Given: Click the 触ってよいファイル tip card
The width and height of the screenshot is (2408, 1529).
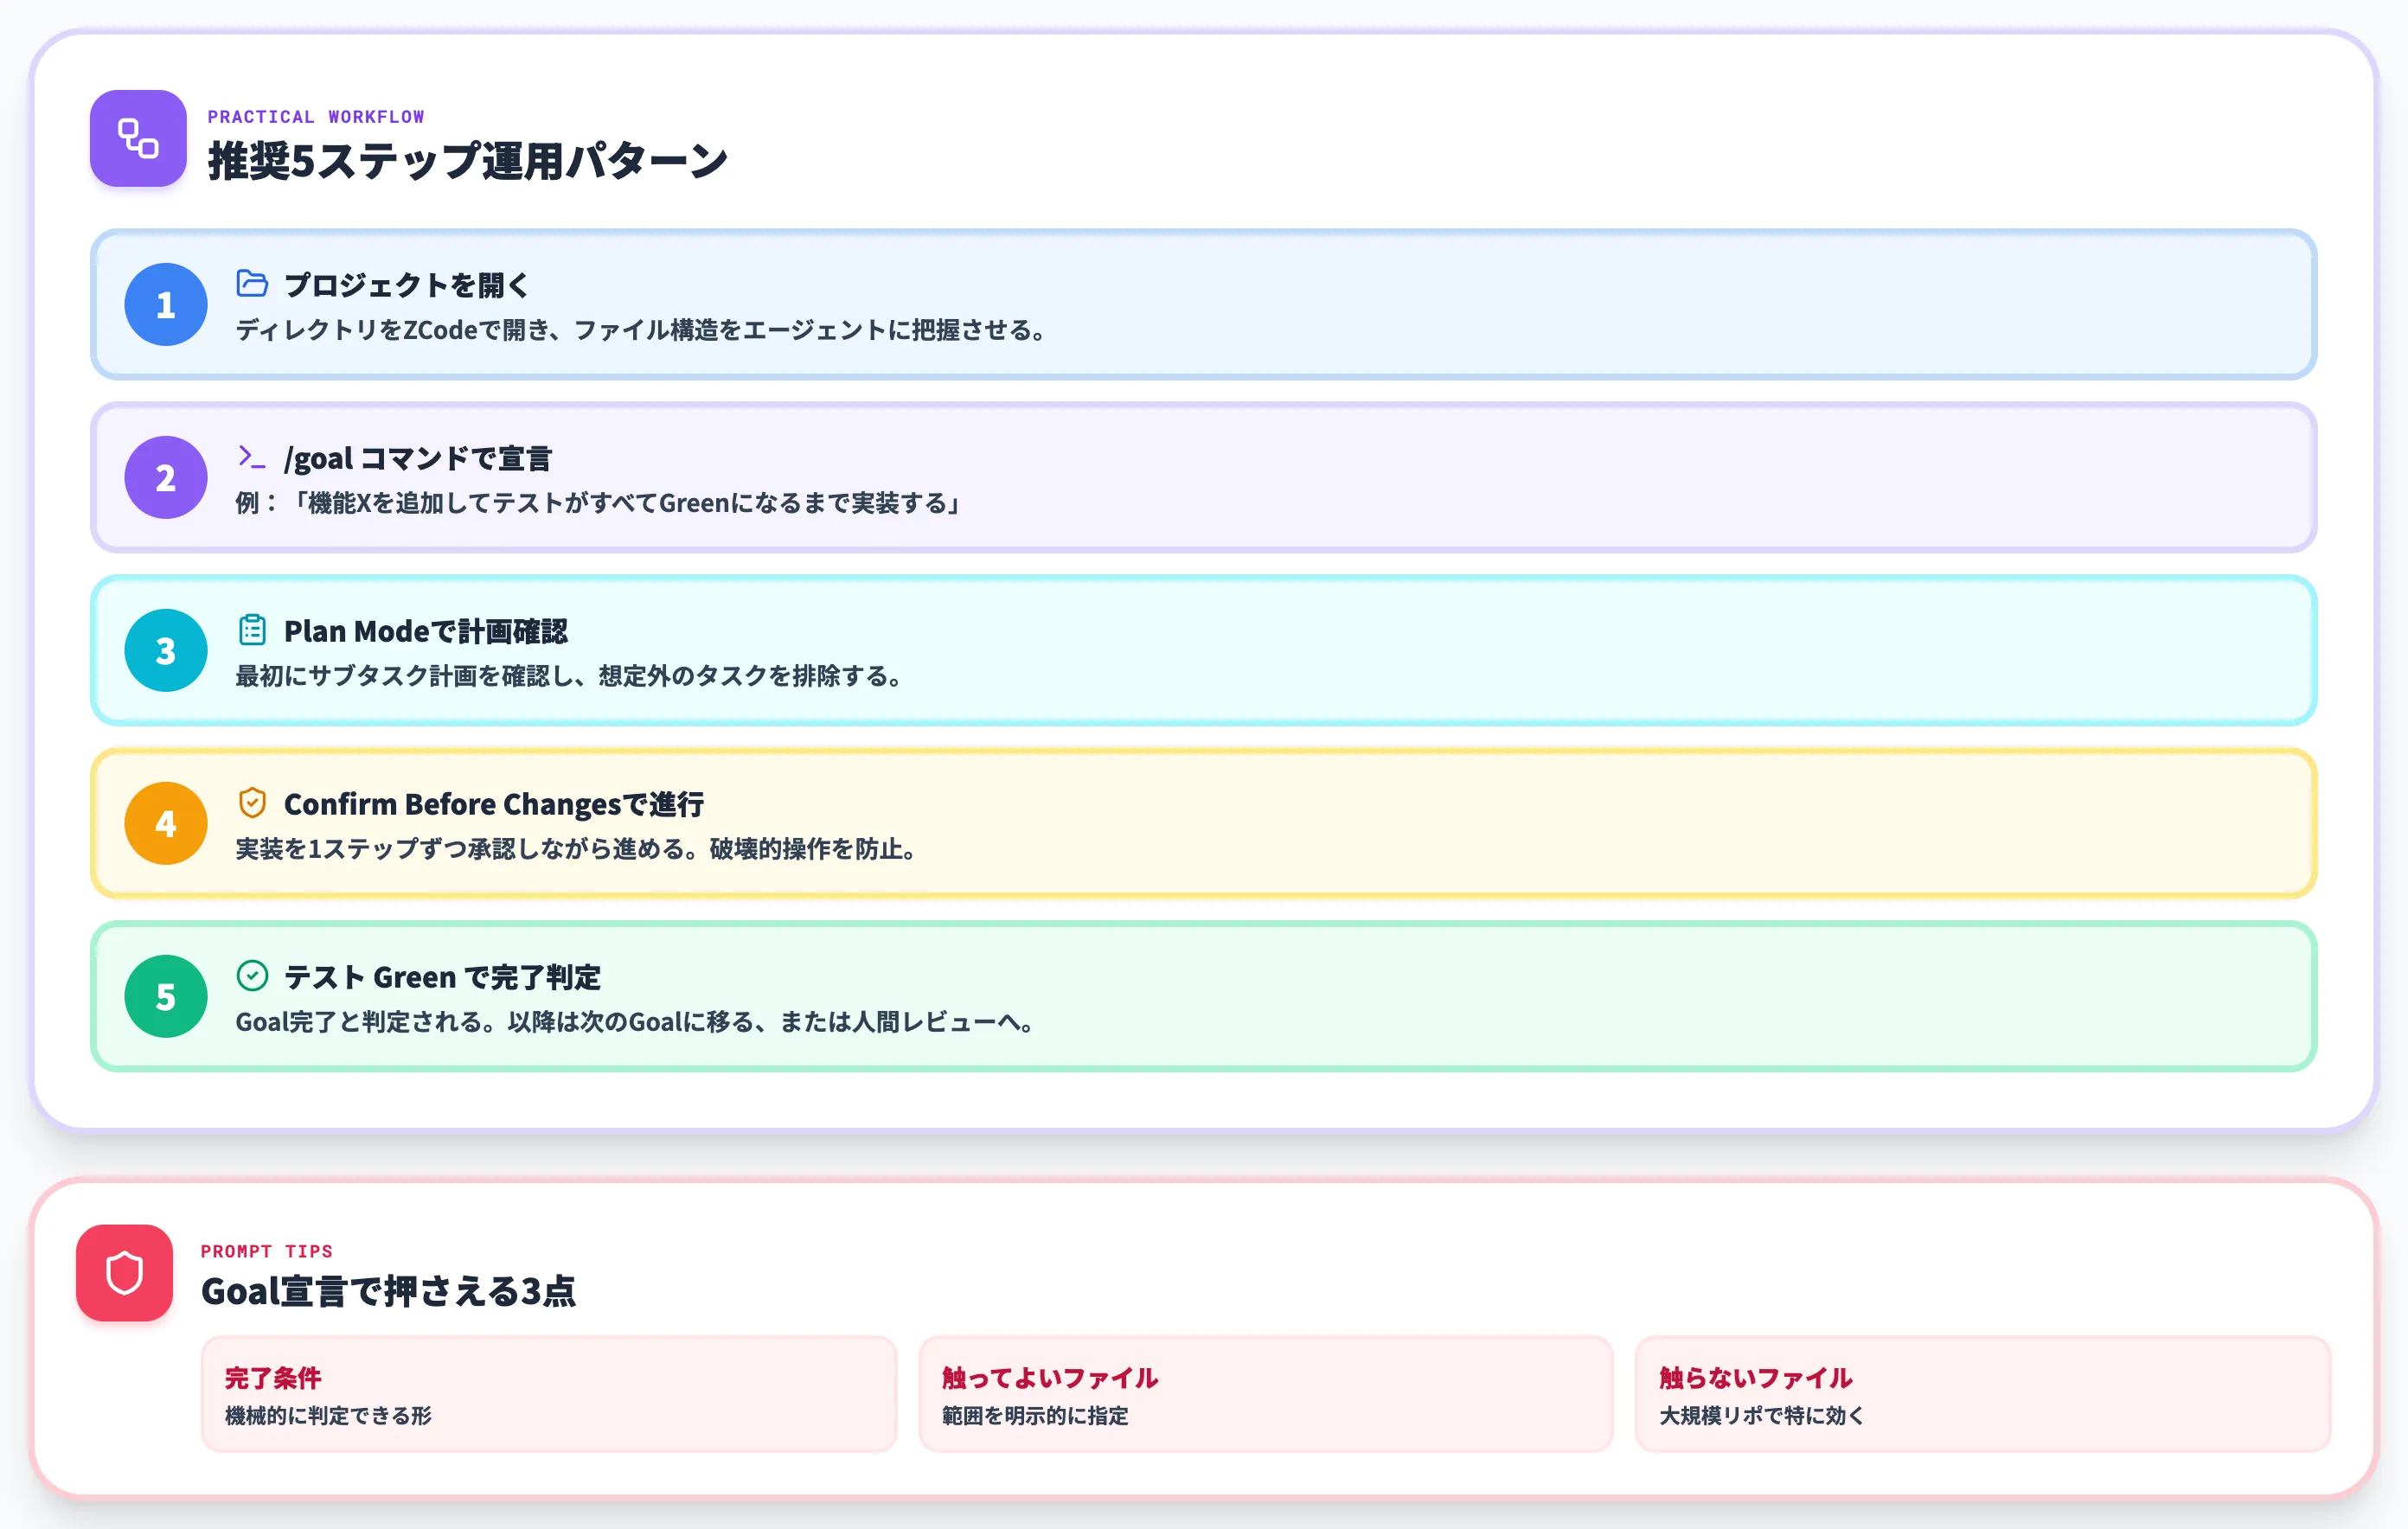Looking at the screenshot, I should point(1266,1394).
